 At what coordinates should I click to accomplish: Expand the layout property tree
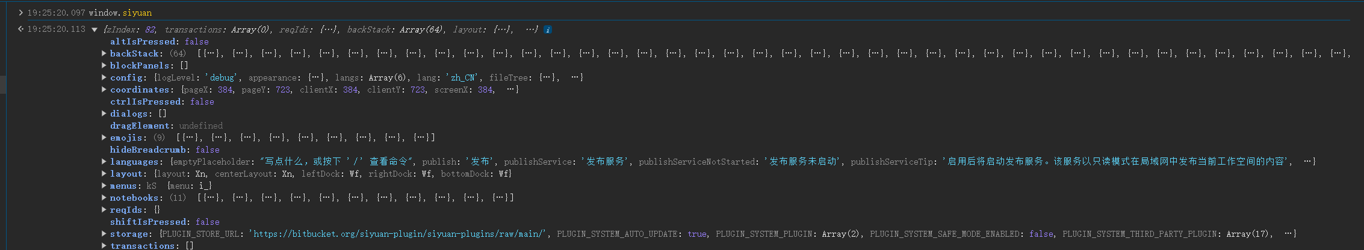tap(104, 174)
